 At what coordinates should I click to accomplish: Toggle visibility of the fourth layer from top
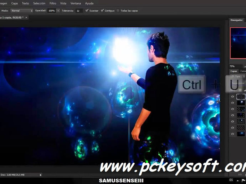pyautogui.click(x=232, y=115)
